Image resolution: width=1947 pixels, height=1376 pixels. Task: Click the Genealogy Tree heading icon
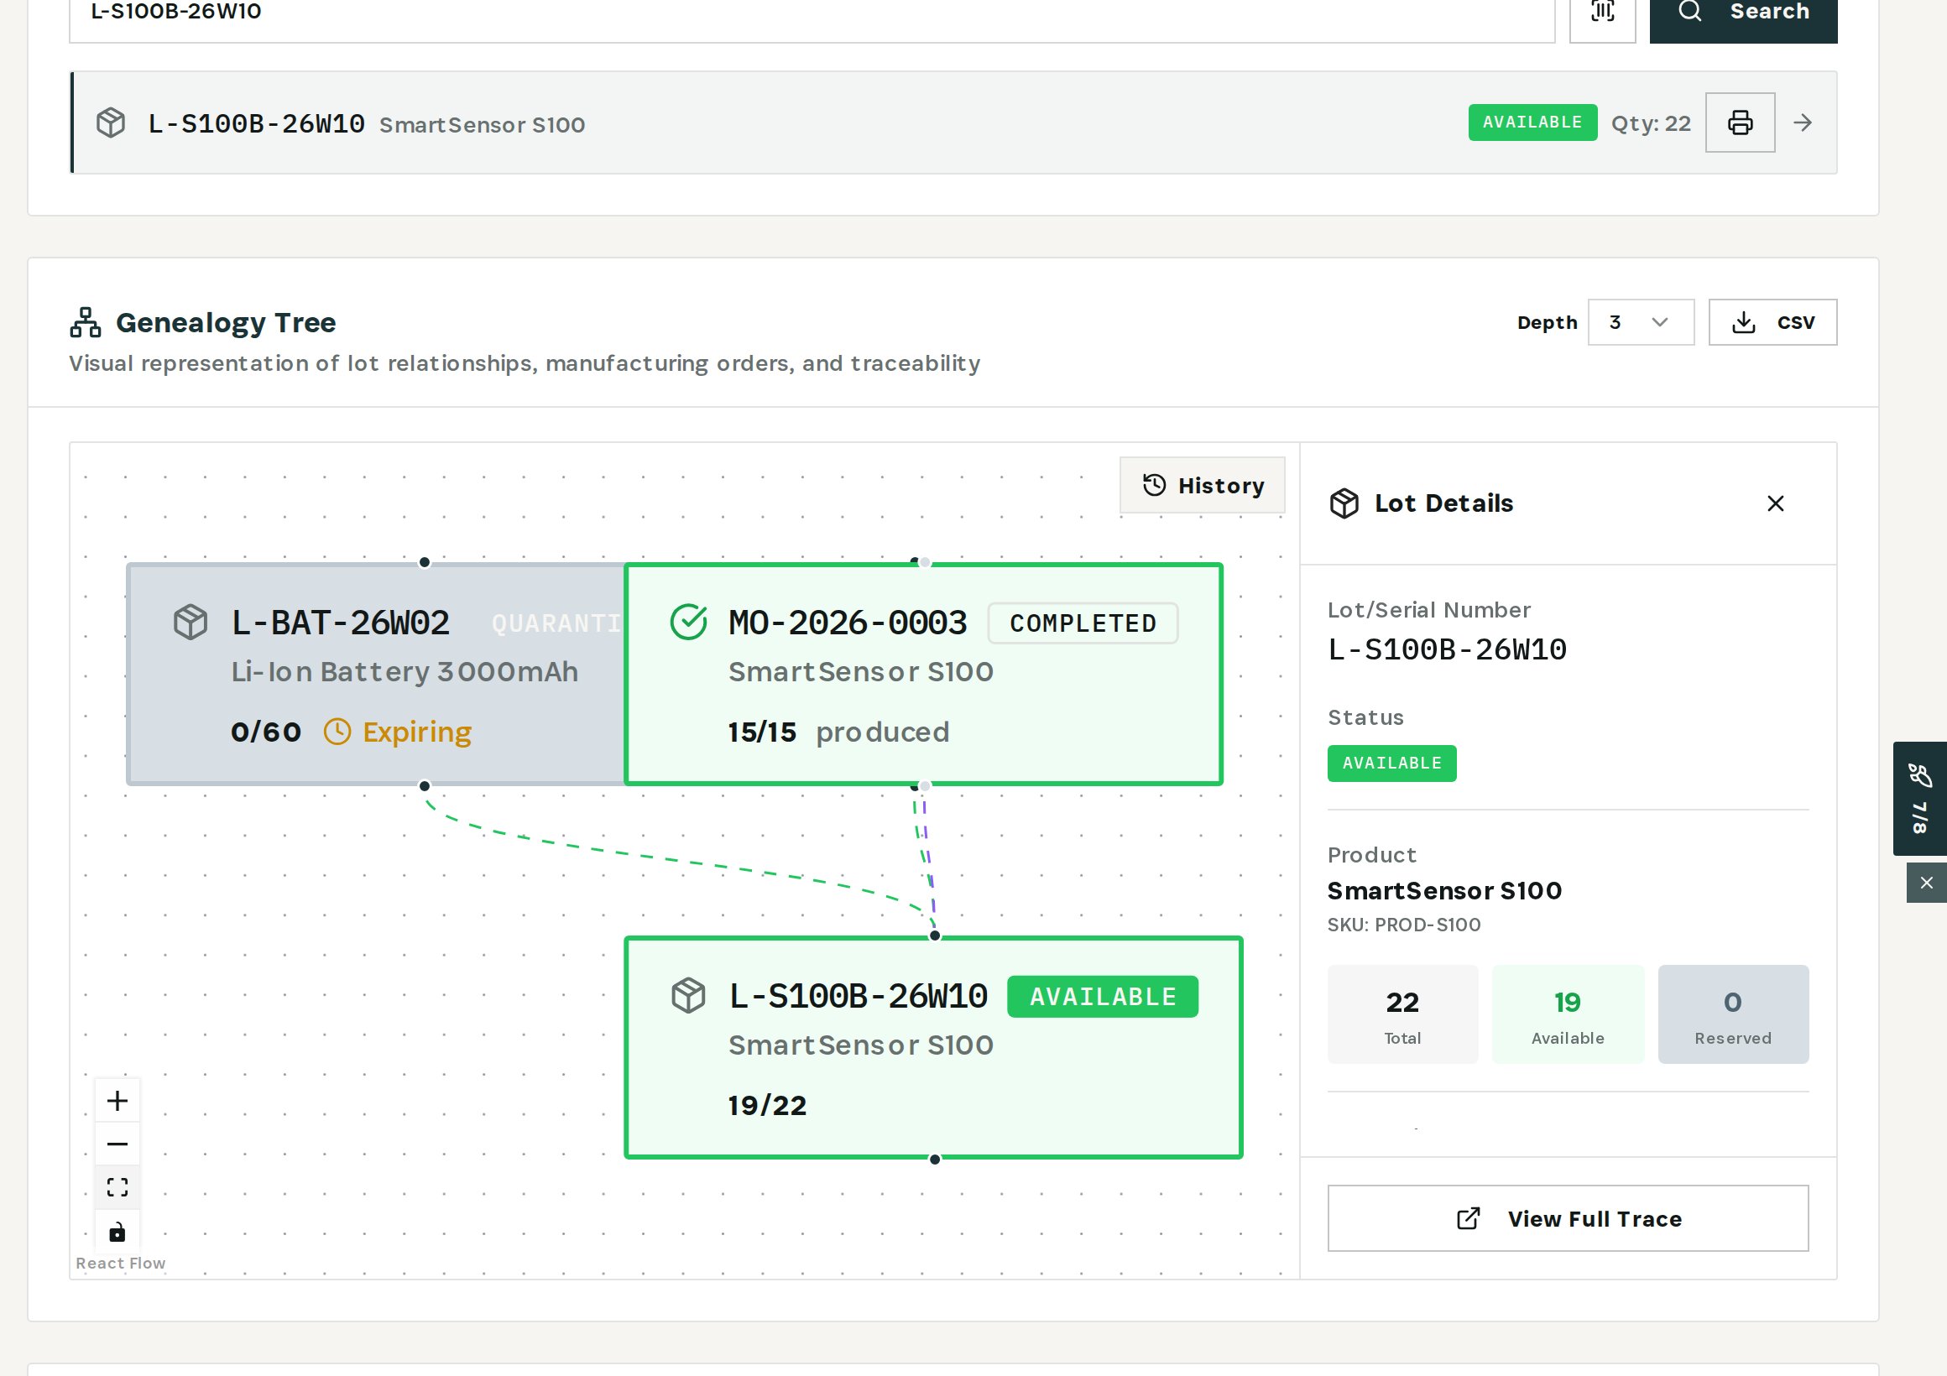(85, 322)
